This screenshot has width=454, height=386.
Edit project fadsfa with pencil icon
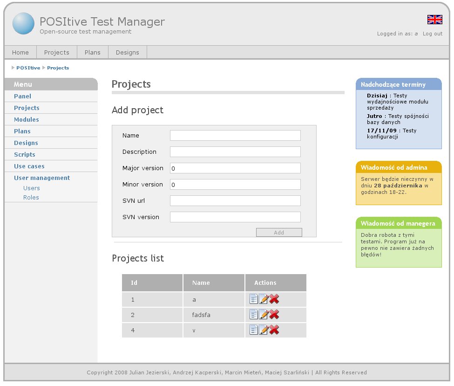[264, 314]
